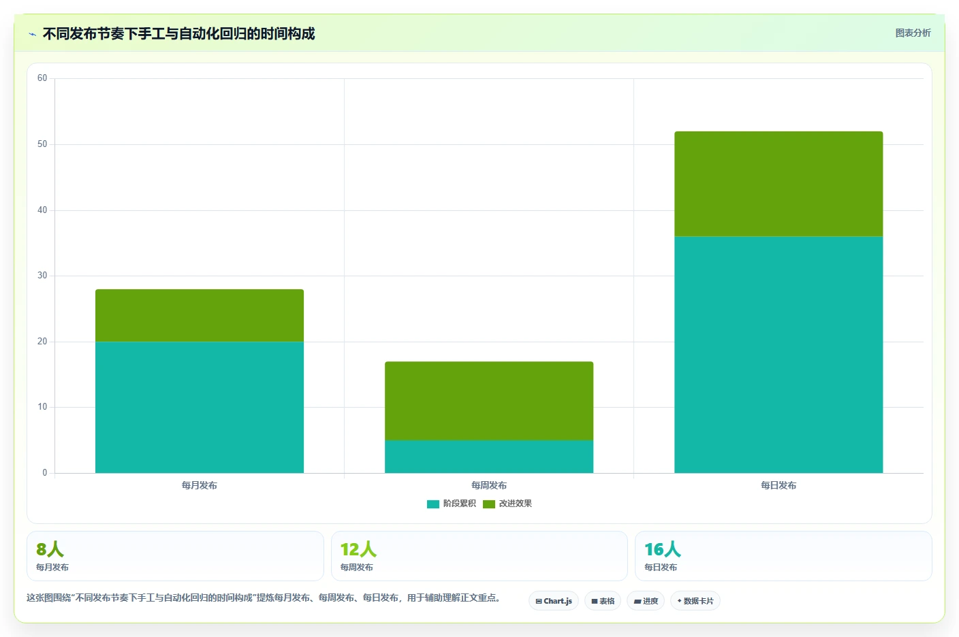The width and height of the screenshot is (959, 637).
Task: Select the 表格 tag chip
Action: [x=603, y=601]
